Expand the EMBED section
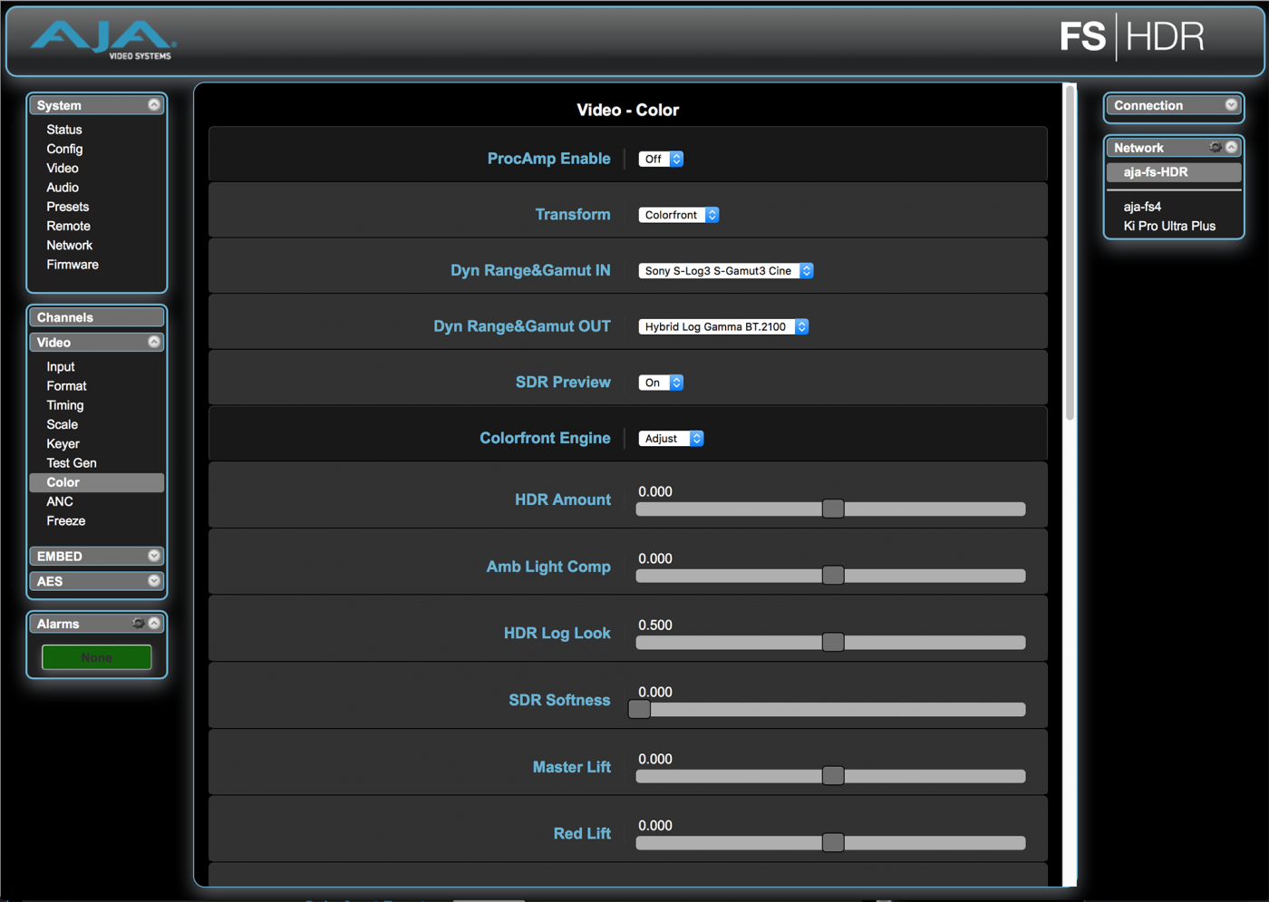The height and width of the screenshot is (902, 1269). (155, 556)
